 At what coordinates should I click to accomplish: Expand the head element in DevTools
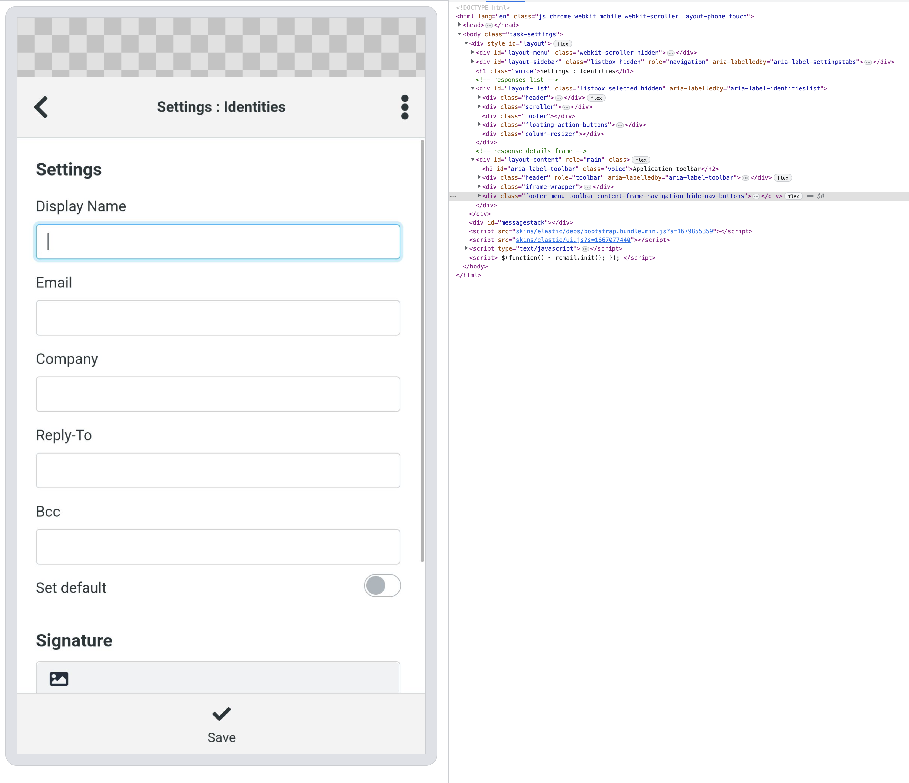click(x=459, y=25)
